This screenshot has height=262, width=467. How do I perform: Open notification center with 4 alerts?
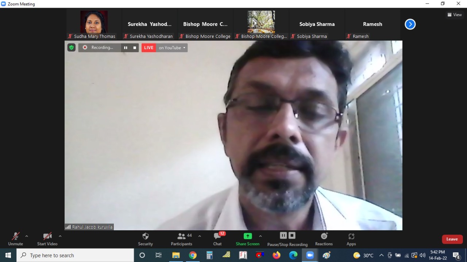point(456,255)
